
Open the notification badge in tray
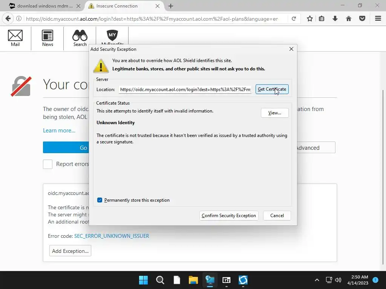pyautogui.click(x=375, y=280)
